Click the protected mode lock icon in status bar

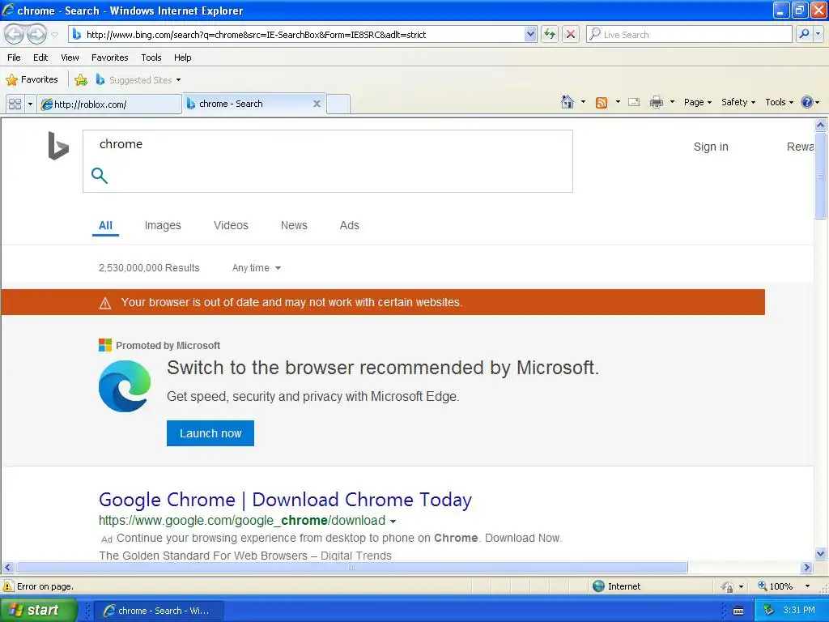pyautogui.click(x=728, y=586)
